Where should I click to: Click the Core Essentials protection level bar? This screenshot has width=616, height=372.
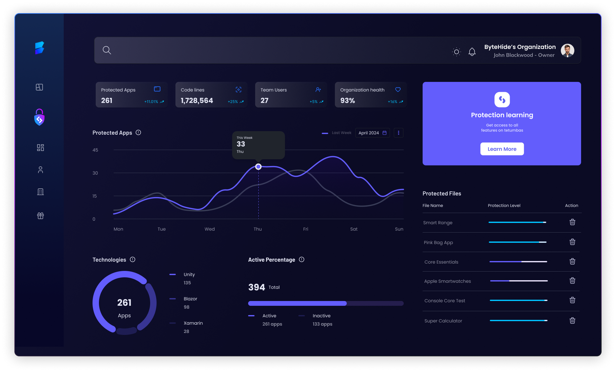(x=518, y=262)
